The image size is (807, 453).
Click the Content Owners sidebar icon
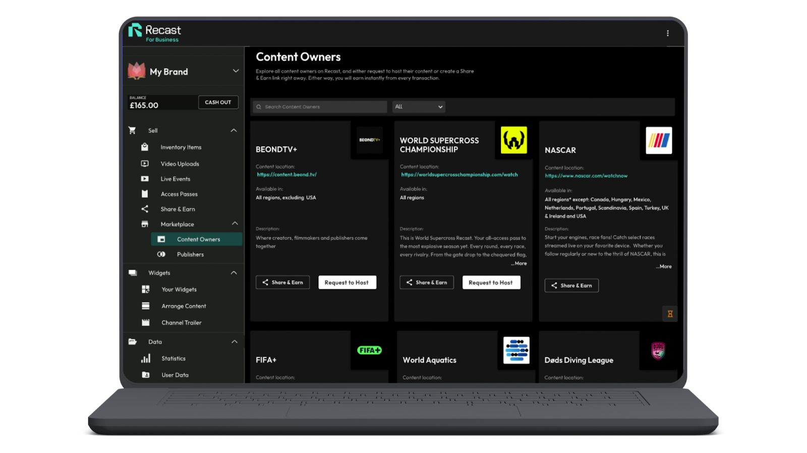click(161, 239)
